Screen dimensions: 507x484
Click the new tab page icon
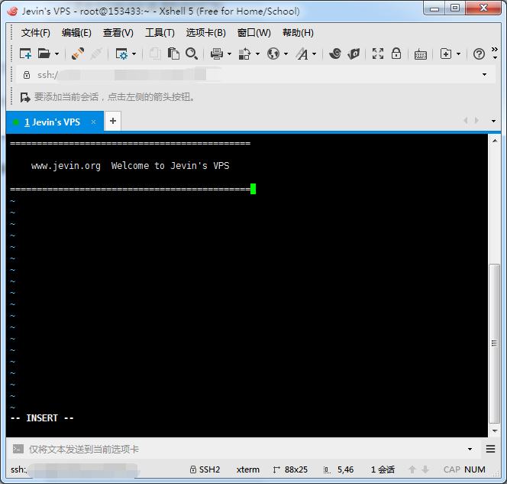[x=446, y=54]
